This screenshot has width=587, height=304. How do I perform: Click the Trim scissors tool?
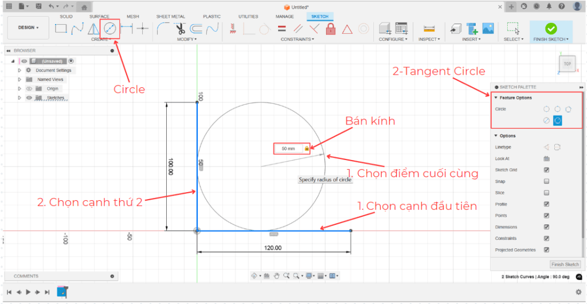click(x=181, y=28)
